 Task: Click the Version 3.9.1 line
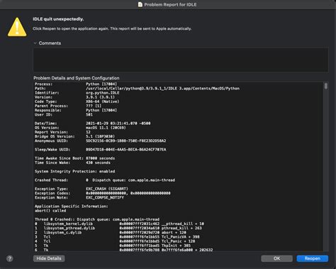pos(74,97)
